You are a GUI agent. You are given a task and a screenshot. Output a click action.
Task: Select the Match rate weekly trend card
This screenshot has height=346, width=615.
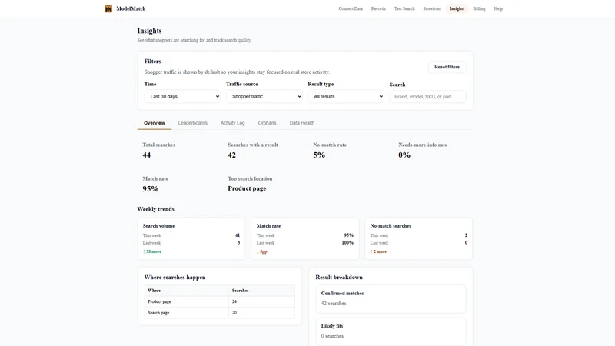(304, 238)
